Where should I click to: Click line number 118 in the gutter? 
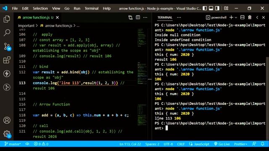coord(22,115)
